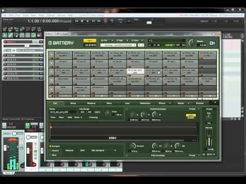Screen dimensions: 246x184
Task: Expand the Effects tab dropdown arrow
Action: [170, 103]
